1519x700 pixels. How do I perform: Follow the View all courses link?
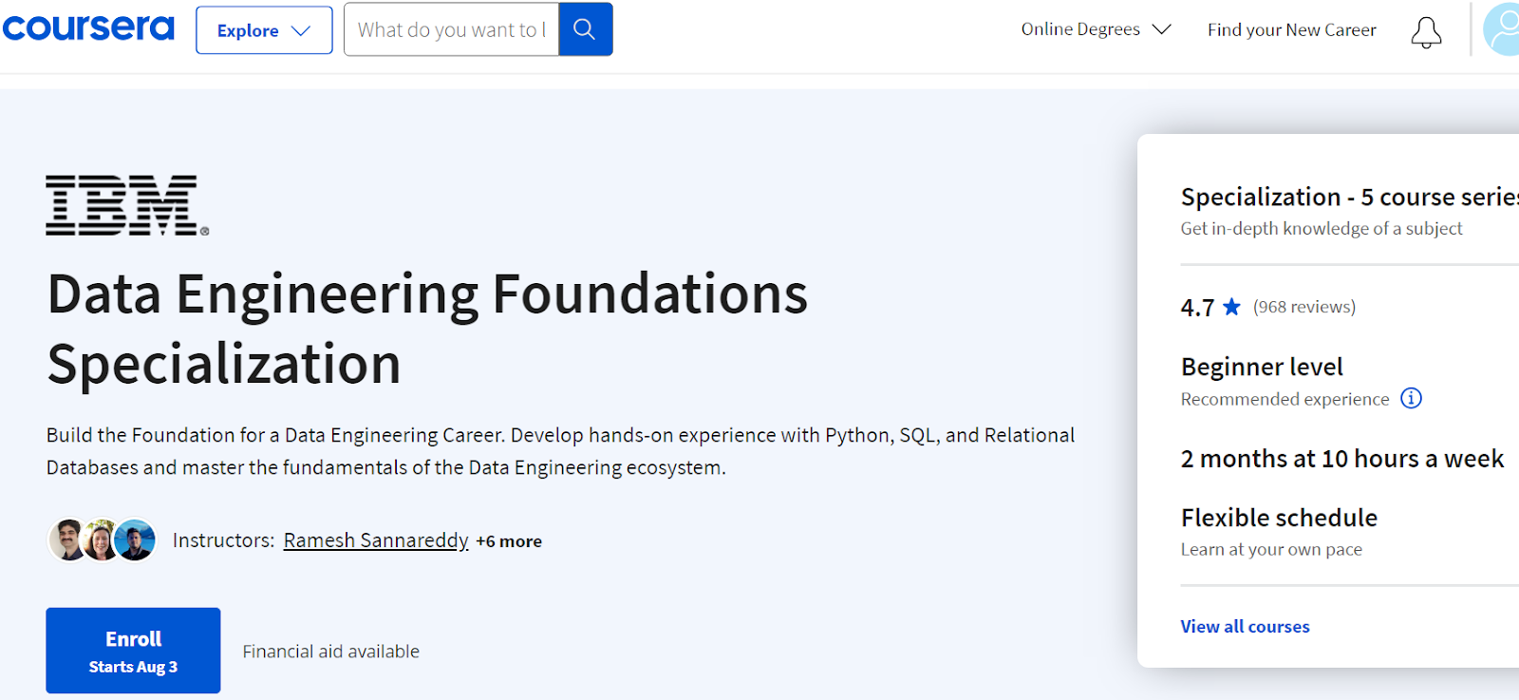pos(1245,627)
